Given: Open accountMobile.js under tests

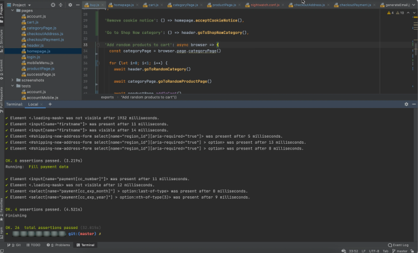Looking at the screenshot, I should (43, 97).
